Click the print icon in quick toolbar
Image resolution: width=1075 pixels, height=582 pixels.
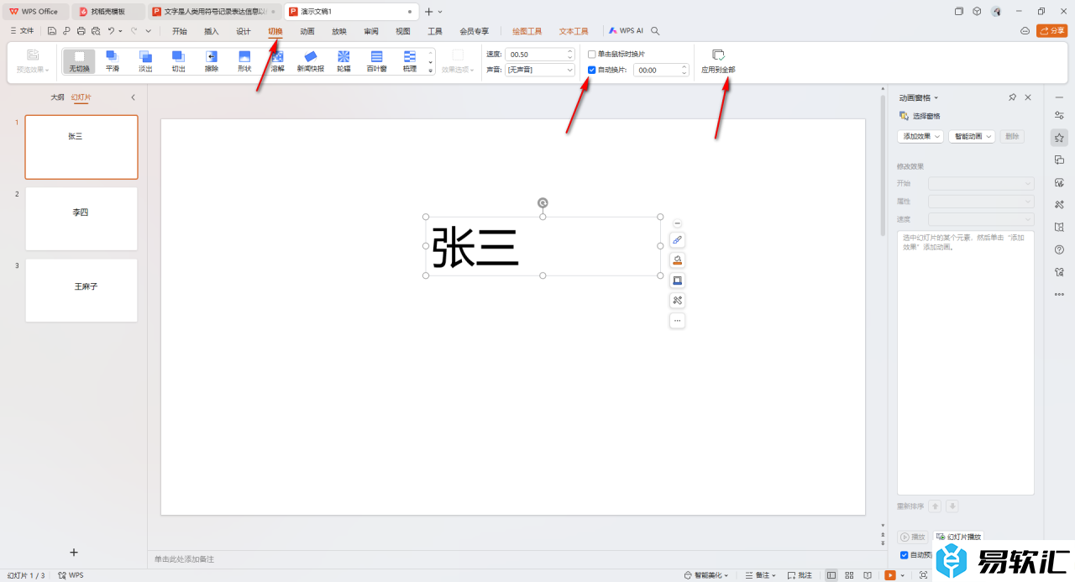coord(81,31)
